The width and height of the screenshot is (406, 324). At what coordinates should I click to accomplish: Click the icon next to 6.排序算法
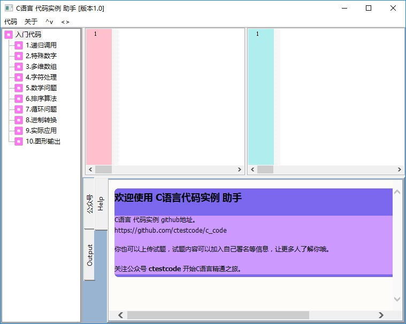point(19,99)
